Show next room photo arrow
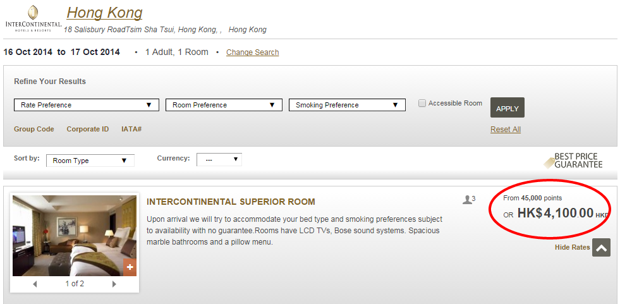 [114, 284]
